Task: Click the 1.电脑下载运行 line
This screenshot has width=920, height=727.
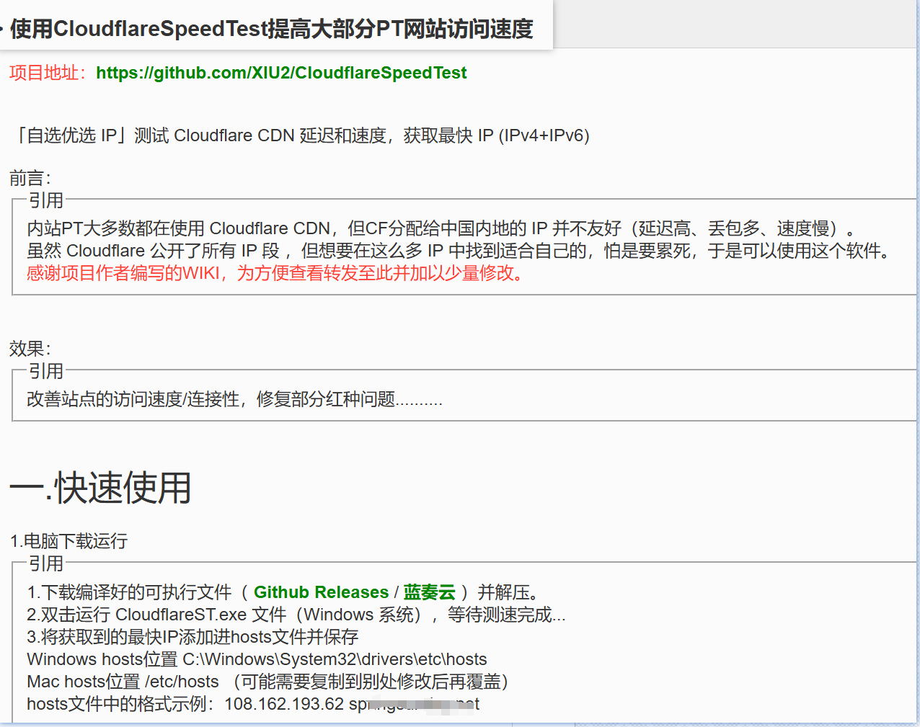Action: [69, 541]
